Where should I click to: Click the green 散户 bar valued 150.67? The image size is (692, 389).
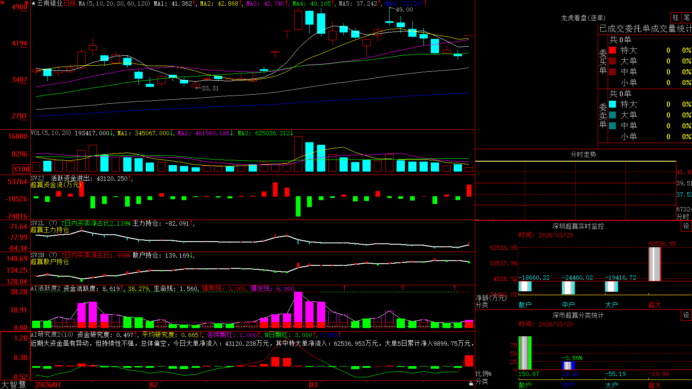[525, 353]
